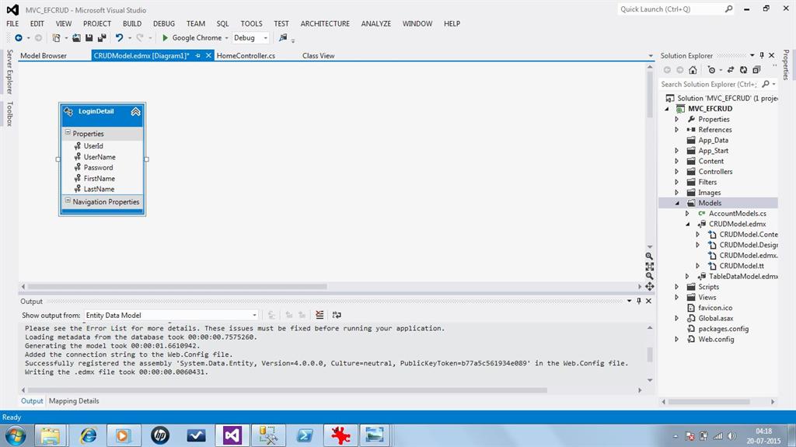Open the FILE menu
796x447 pixels.
(12, 23)
